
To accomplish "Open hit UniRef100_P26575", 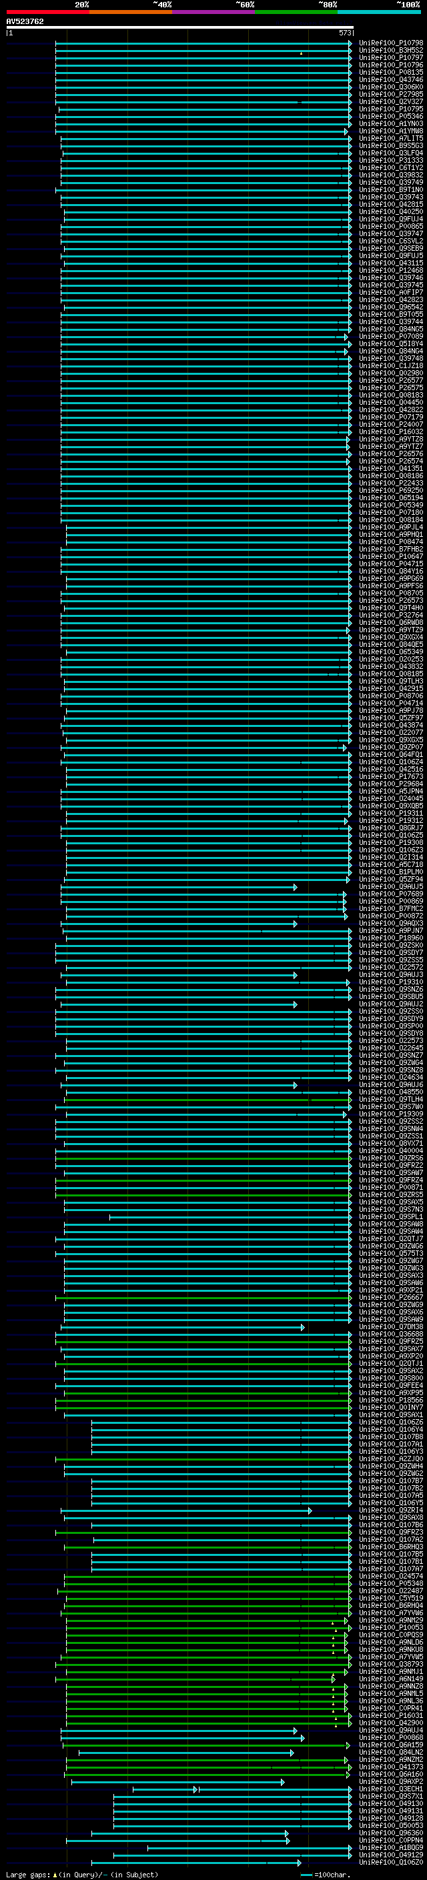I will [390, 387].
